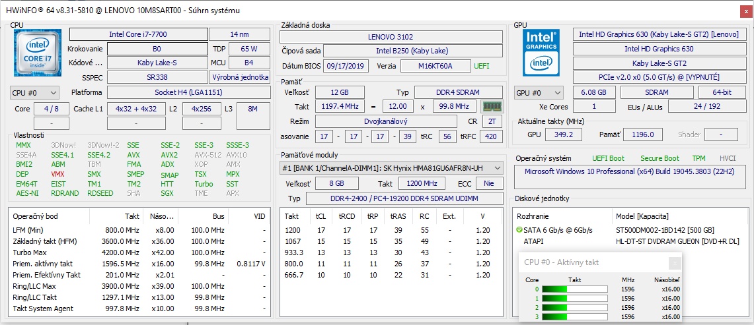Select the 666.7 memory timing row

[x=391, y=275]
